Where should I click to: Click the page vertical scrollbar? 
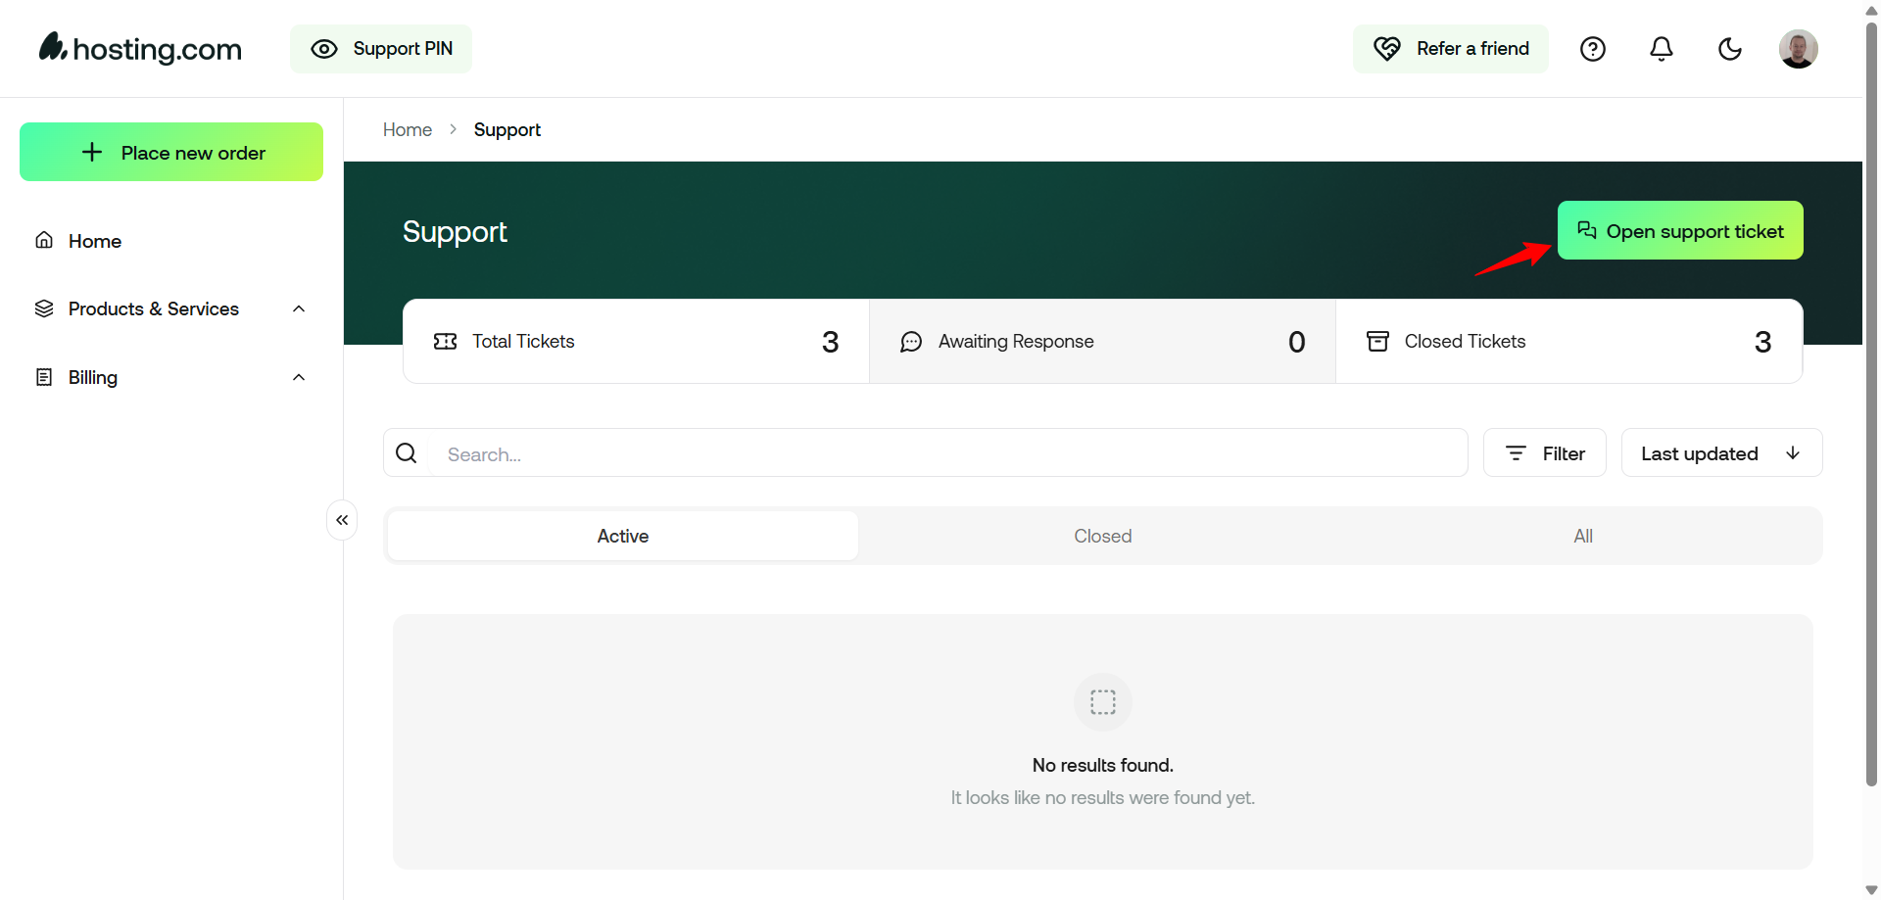point(1871,404)
